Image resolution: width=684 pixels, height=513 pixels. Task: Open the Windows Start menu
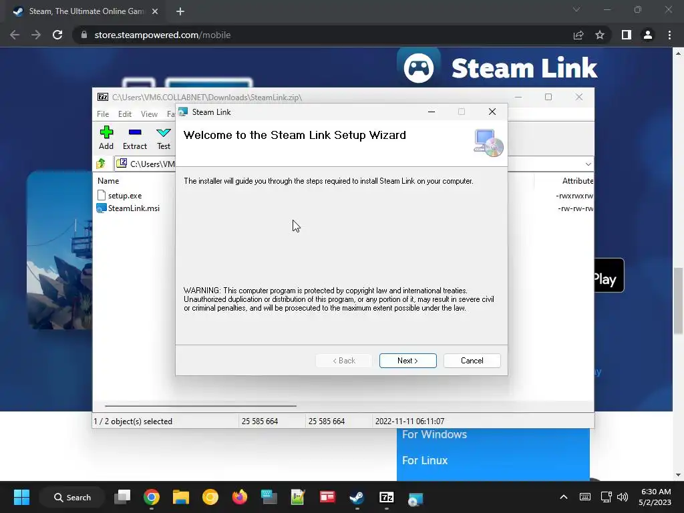click(21, 497)
